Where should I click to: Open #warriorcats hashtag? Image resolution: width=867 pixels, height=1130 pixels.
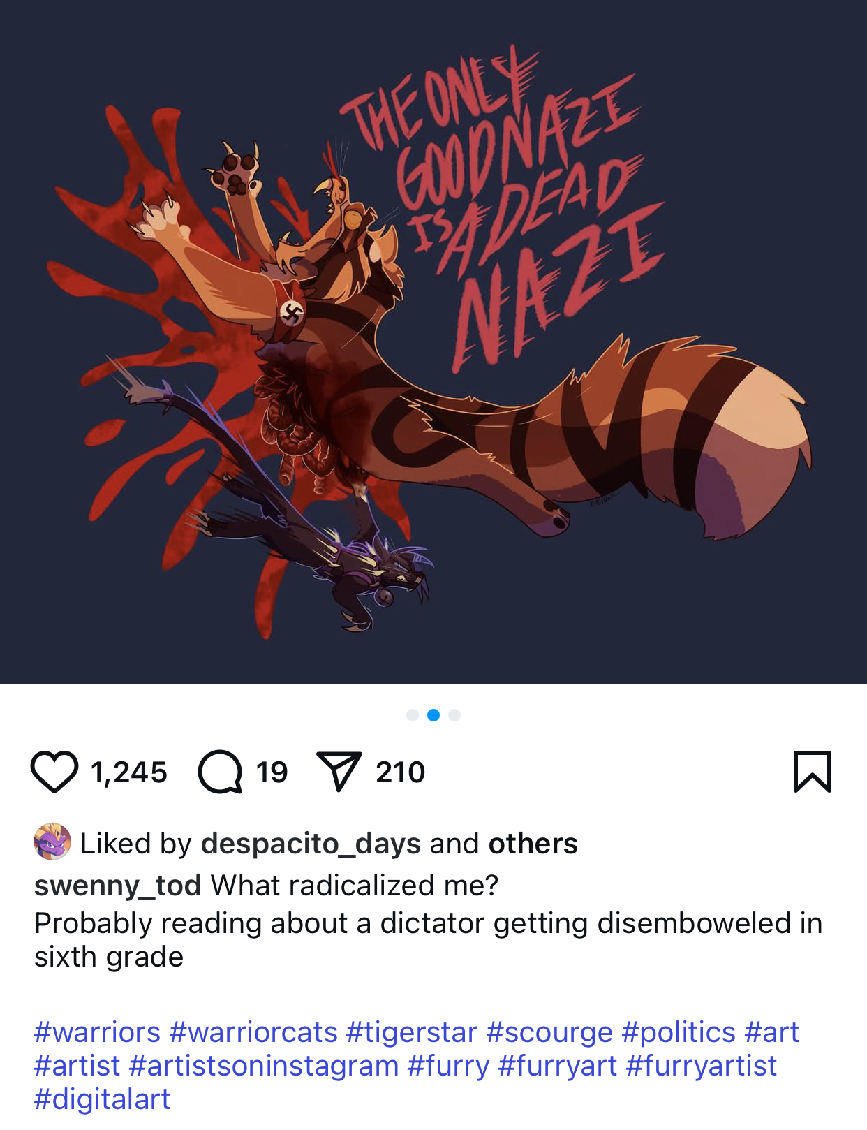[253, 1032]
